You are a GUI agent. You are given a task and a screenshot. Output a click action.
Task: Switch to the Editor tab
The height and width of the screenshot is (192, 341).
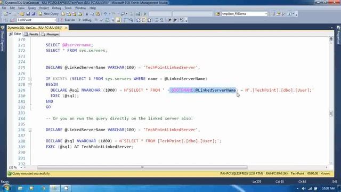15,34
